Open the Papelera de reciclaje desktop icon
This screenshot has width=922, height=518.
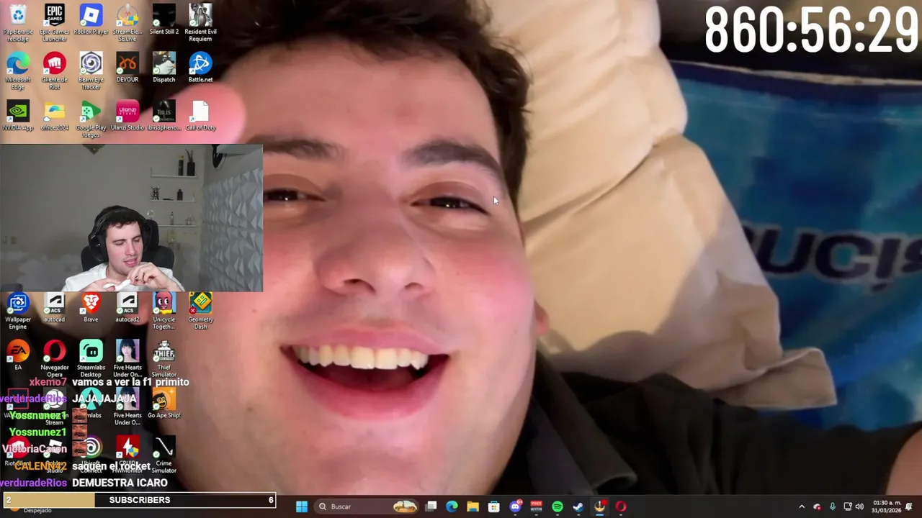18,22
